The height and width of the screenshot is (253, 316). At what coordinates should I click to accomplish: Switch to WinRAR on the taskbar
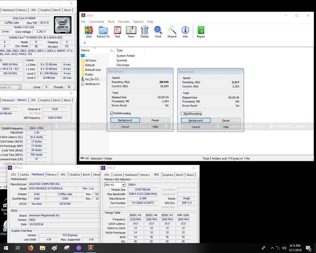click(x=91, y=248)
